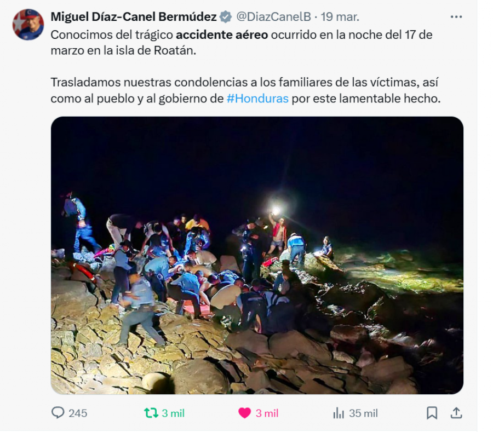Click the @DiazCanelB handle
The image size is (493, 432).
273,16
